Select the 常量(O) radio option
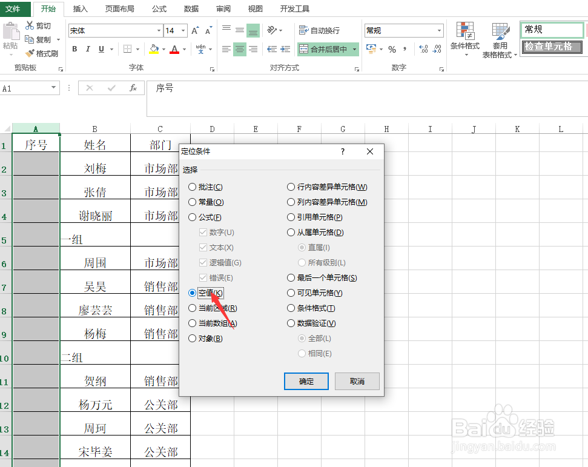The width and height of the screenshot is (588, 467). click(206, 202)
